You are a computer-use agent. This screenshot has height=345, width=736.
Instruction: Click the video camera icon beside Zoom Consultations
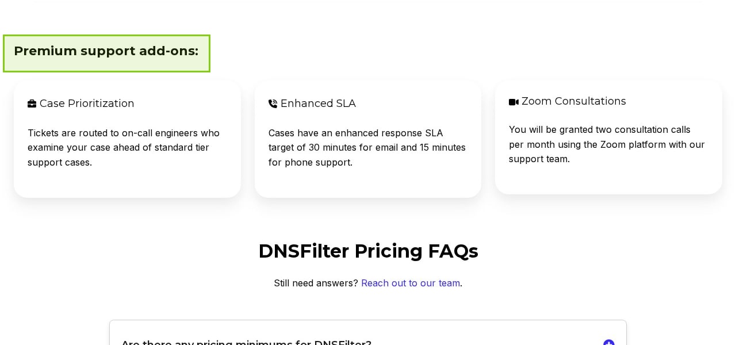[513, 102]
